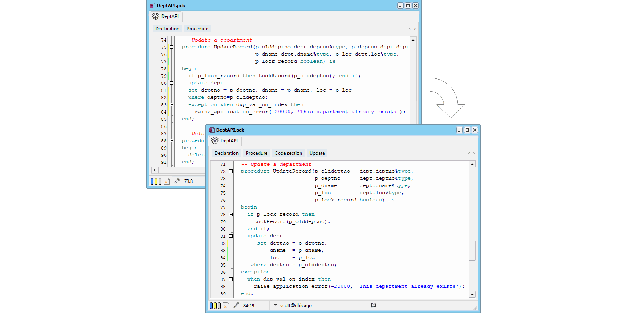Screen dimensions: 627x313
Task: Click the package icon on front window DeptAPI tab
Action: 215,141
